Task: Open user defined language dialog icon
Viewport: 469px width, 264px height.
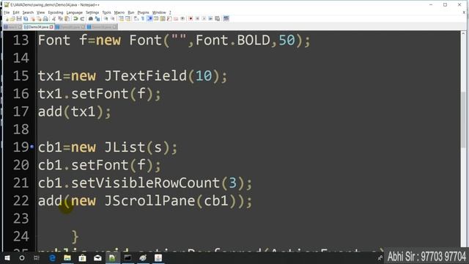Action: (x=156, y=18)
